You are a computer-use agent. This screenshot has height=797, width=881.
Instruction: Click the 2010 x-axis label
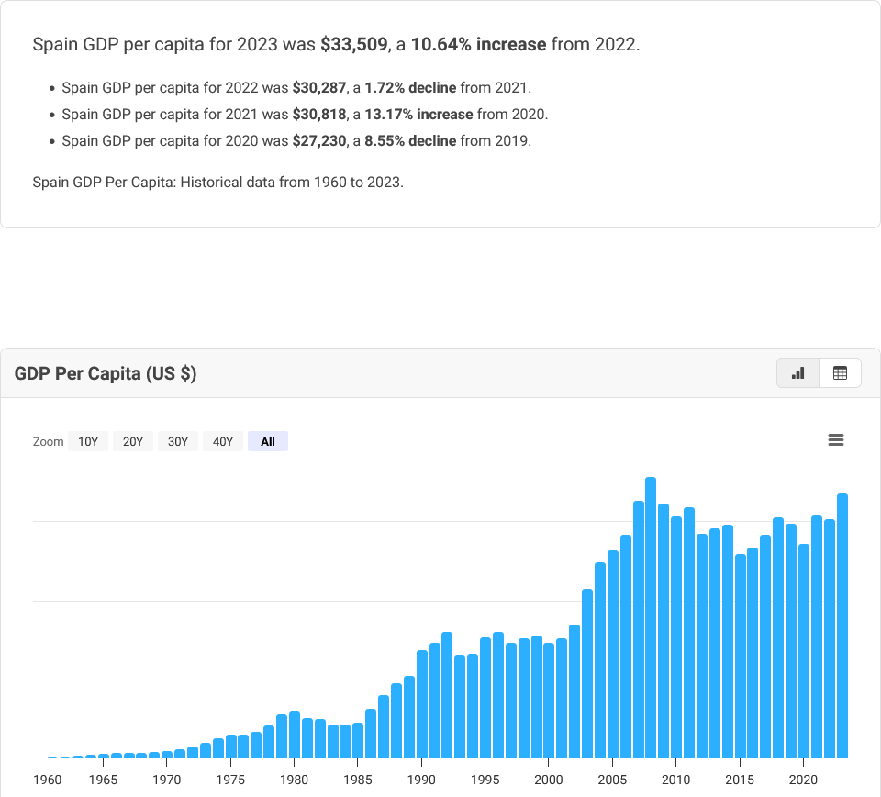tap(676, 780)
